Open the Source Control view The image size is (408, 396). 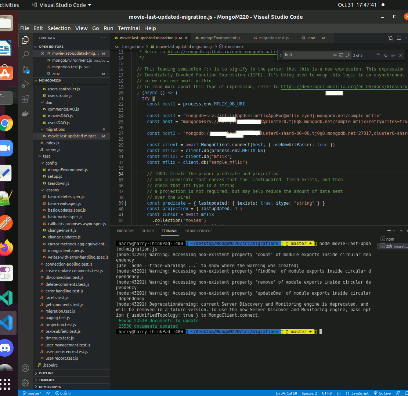pyautogui.click(x=25, y=69)
